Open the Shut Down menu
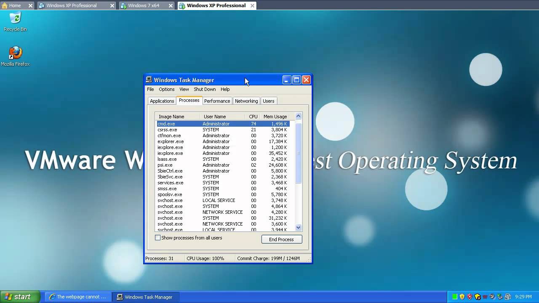This screenshot has height=303, width=539. point(205,89)
